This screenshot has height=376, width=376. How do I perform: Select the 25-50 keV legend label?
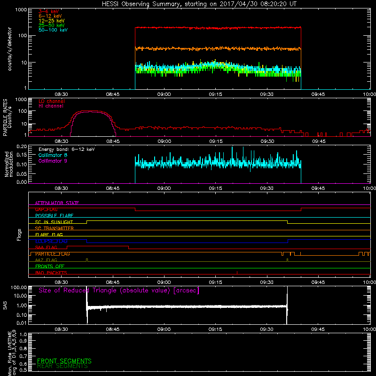[52, 25]
